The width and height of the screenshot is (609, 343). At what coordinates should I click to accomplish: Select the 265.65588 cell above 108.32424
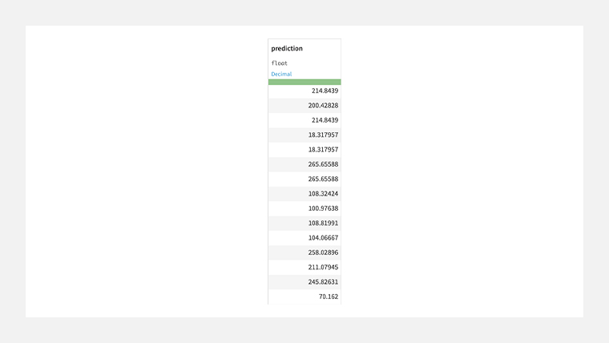tap(304, 179)
